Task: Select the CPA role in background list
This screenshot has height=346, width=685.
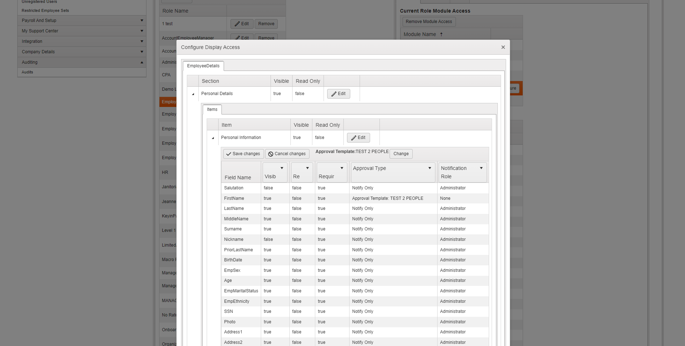Action: click(x=166, y=75)
